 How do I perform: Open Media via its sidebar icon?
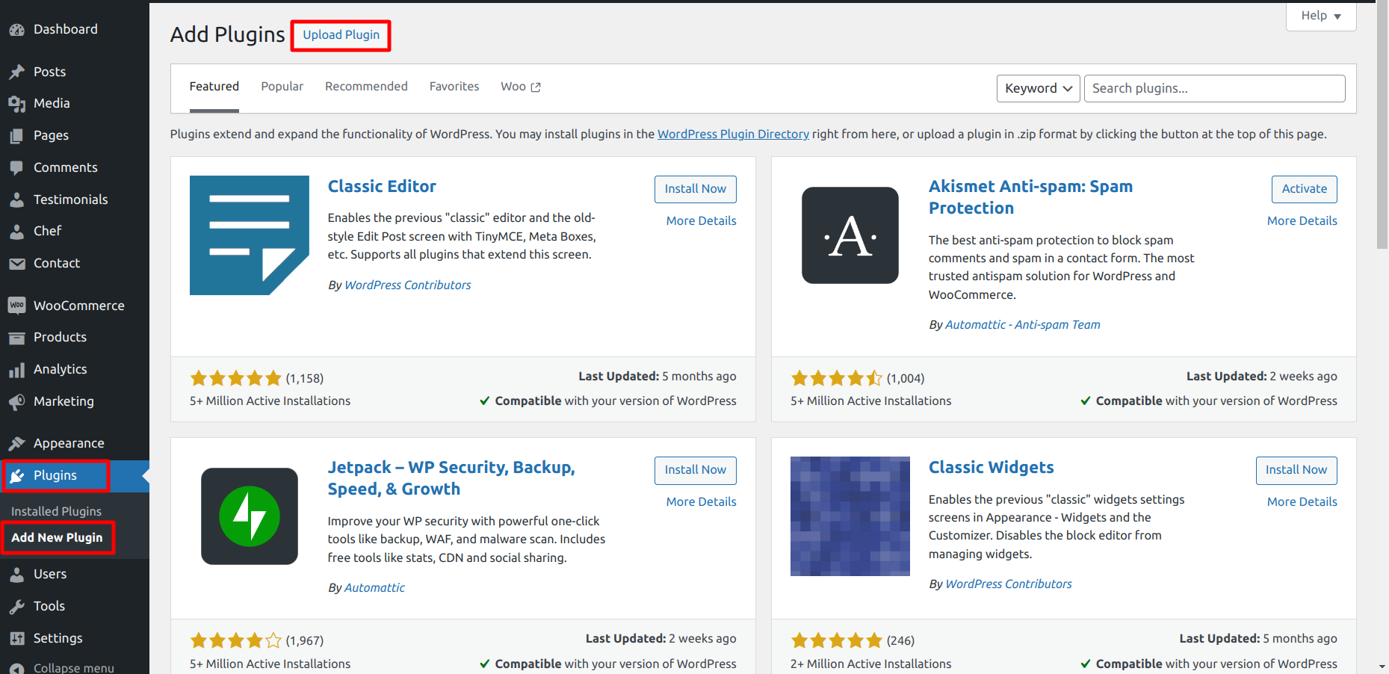pyautogui.click(x=16, y=104)
